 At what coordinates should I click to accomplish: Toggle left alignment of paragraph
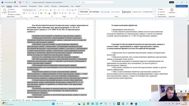(55, 13)
